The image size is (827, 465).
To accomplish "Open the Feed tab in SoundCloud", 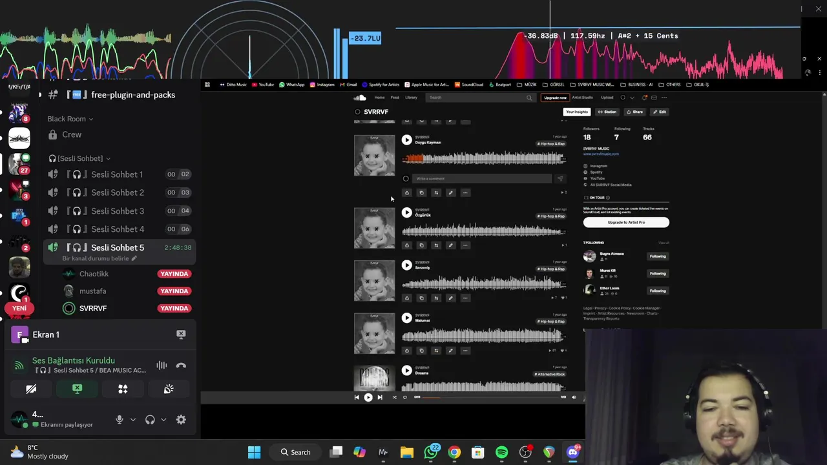I will pyautogui.click(x=395, y=98).
